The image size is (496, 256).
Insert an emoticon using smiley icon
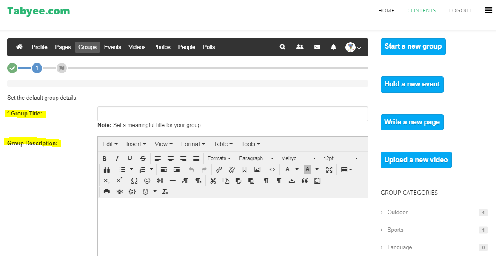(x=147, y=181)
